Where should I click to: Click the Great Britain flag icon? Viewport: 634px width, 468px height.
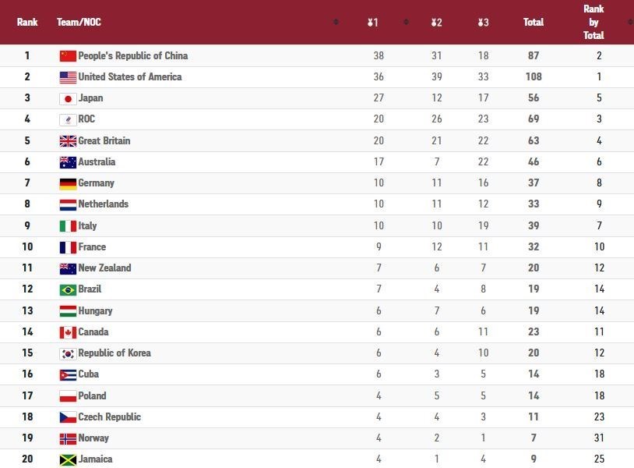pos(68,141)
